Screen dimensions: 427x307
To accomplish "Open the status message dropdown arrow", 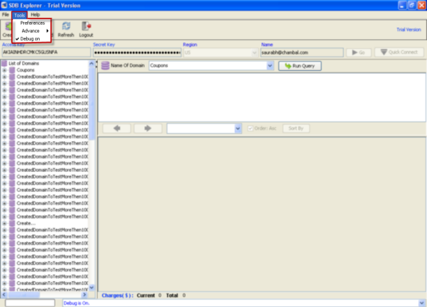I will point(422,303).
